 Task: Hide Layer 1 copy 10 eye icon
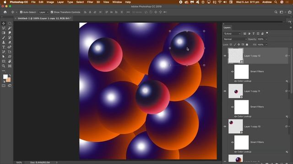point(225,127)
